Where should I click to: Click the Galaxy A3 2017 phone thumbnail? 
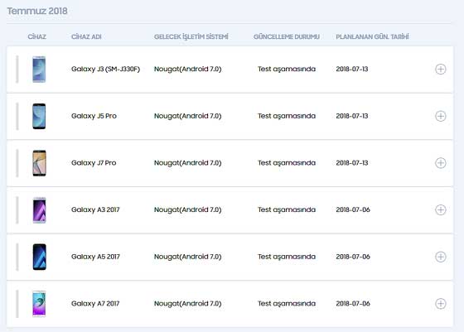(x=40, y=210)
